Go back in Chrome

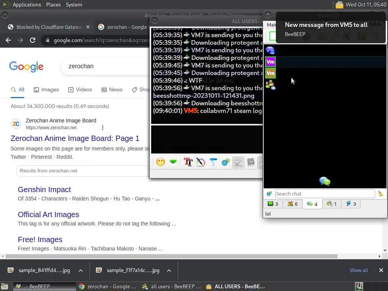pyautogui.click(x=8, y=40)
